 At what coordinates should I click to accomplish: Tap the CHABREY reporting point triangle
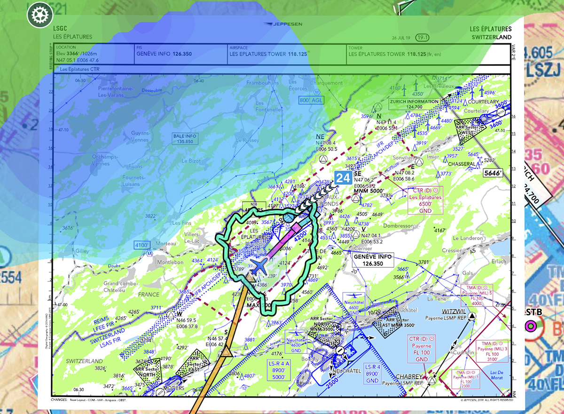[x=431, y=380]
